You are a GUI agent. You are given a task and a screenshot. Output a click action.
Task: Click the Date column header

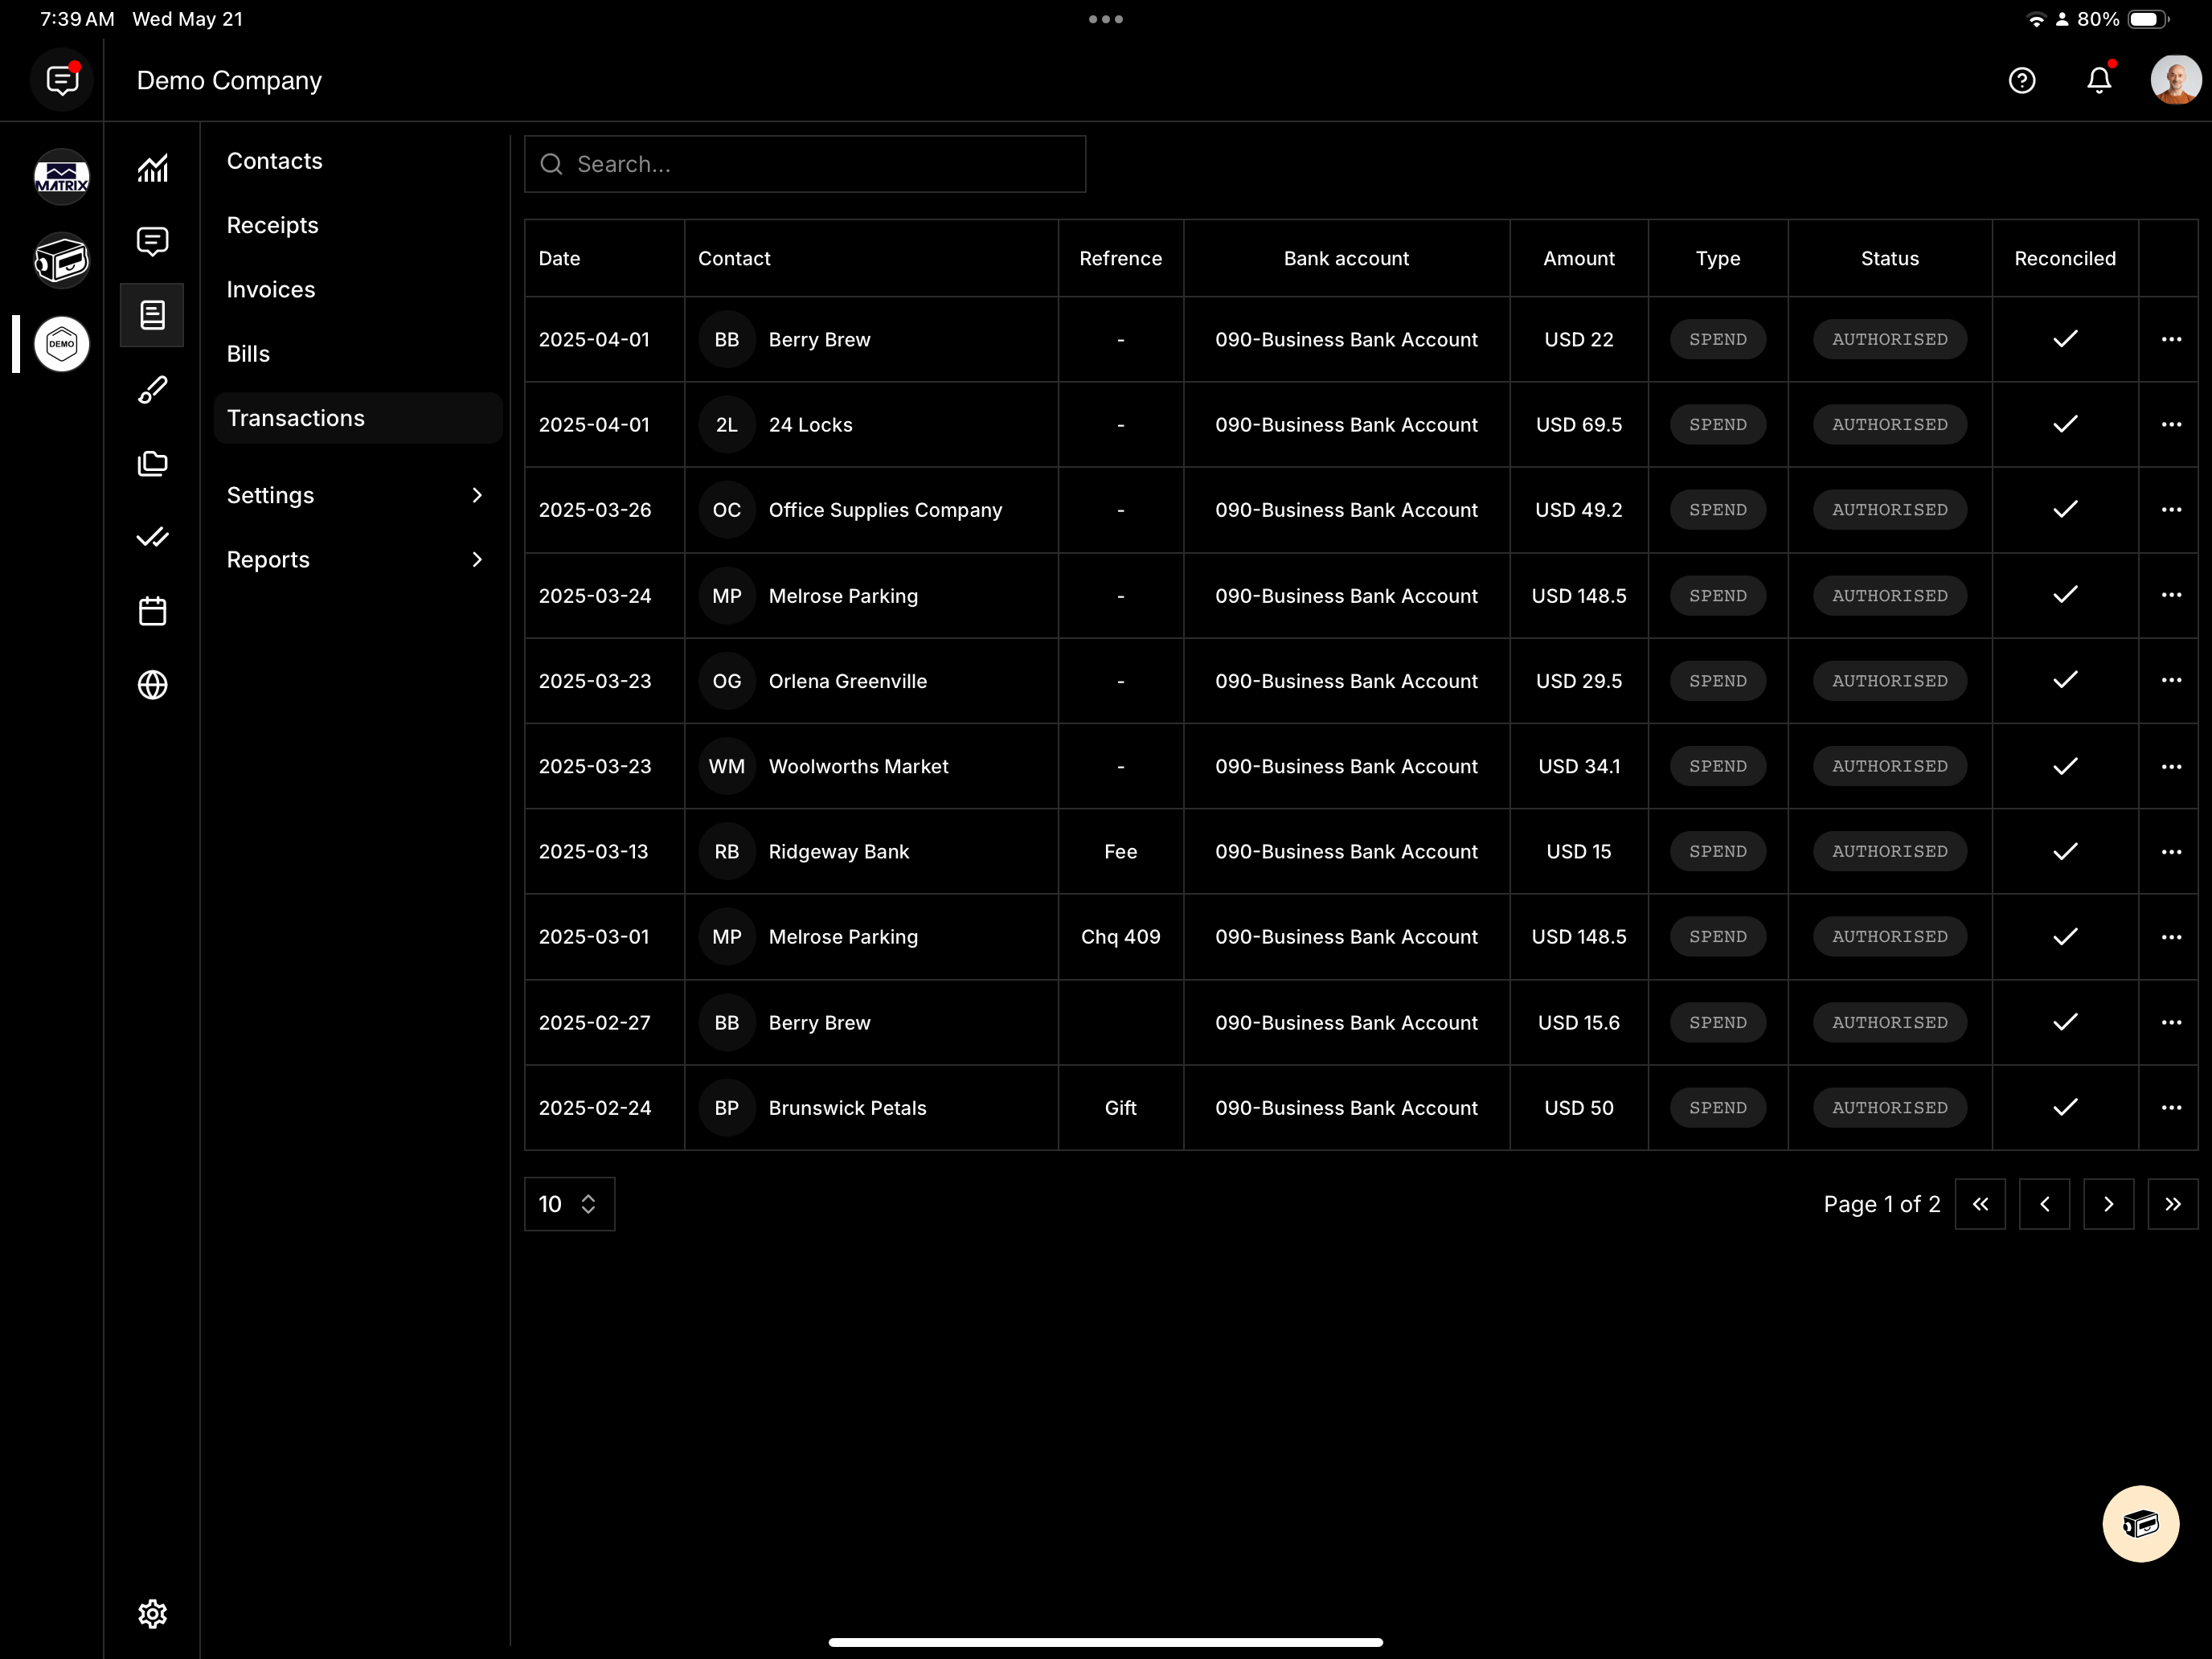[x=559, y=258]
